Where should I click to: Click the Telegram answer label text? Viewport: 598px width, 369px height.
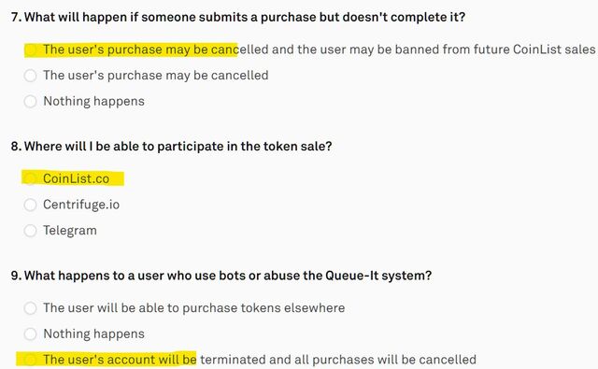click(x=70, y=231)
